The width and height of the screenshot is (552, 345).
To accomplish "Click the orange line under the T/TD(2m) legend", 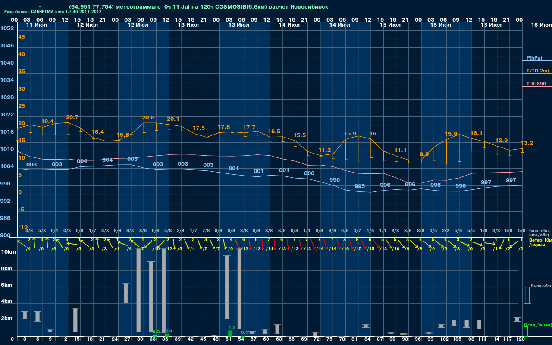I will (537, 74).
